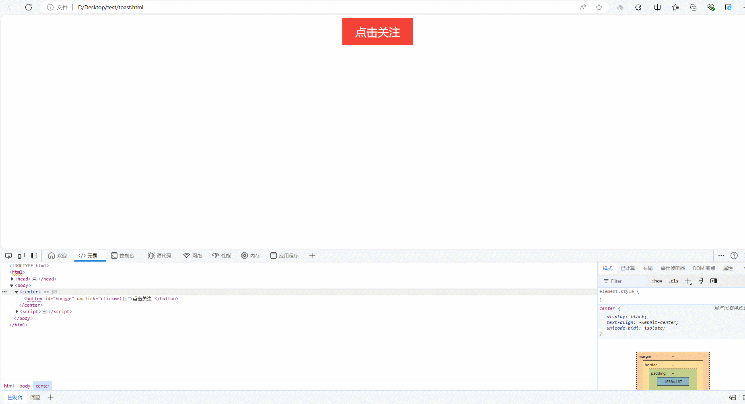Image resolution: width=745 pixels, height=404 pixels.
Task: Open the 问题 drawer tab
Action: (35, 397)
